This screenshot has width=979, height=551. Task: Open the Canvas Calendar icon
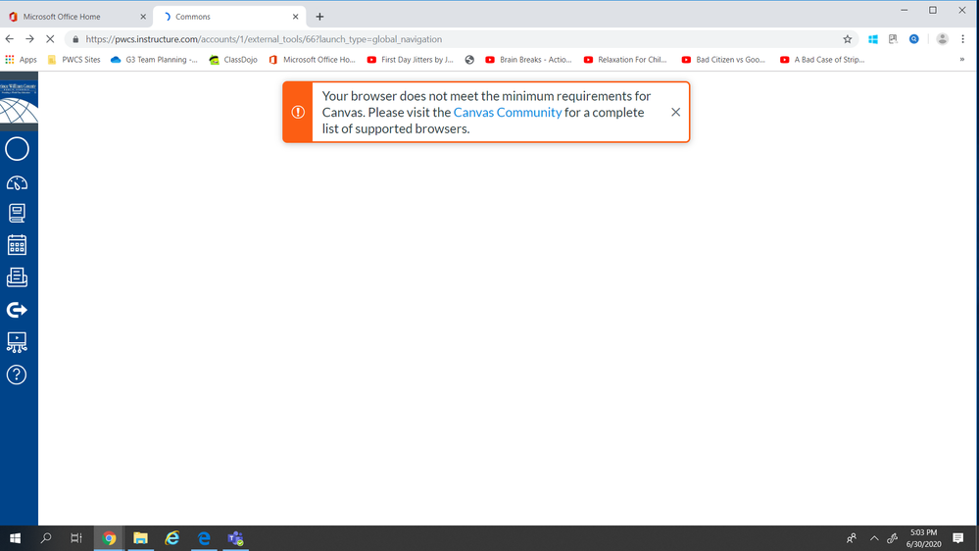pyautogui.click(x=17, y=245)
